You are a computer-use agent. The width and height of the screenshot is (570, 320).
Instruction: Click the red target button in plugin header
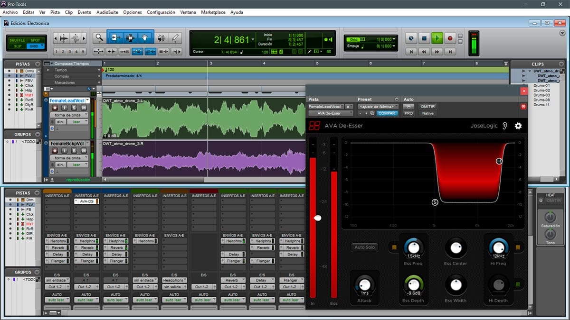523,107
